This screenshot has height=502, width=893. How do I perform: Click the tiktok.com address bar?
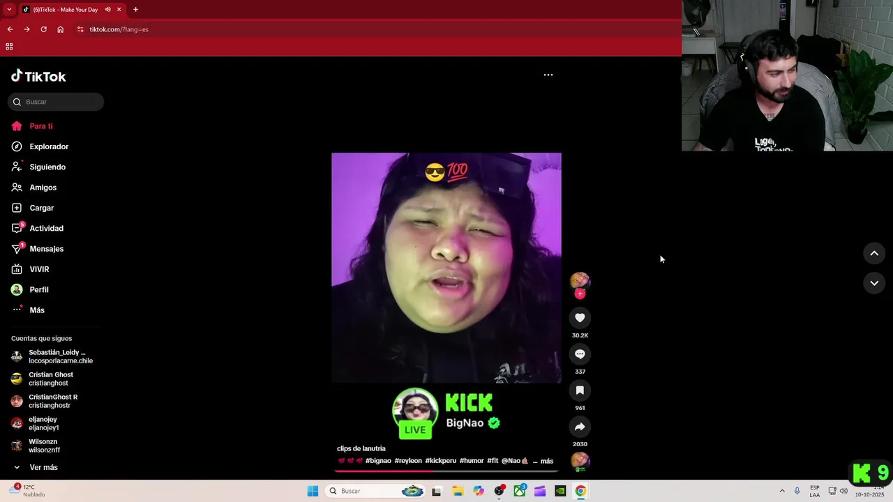119,29
